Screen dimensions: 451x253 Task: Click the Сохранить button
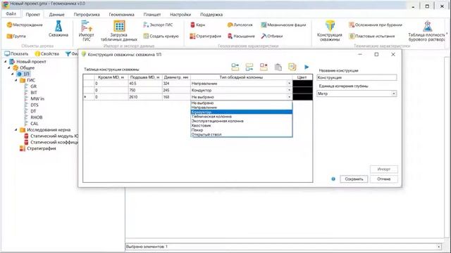click(354, 179)
